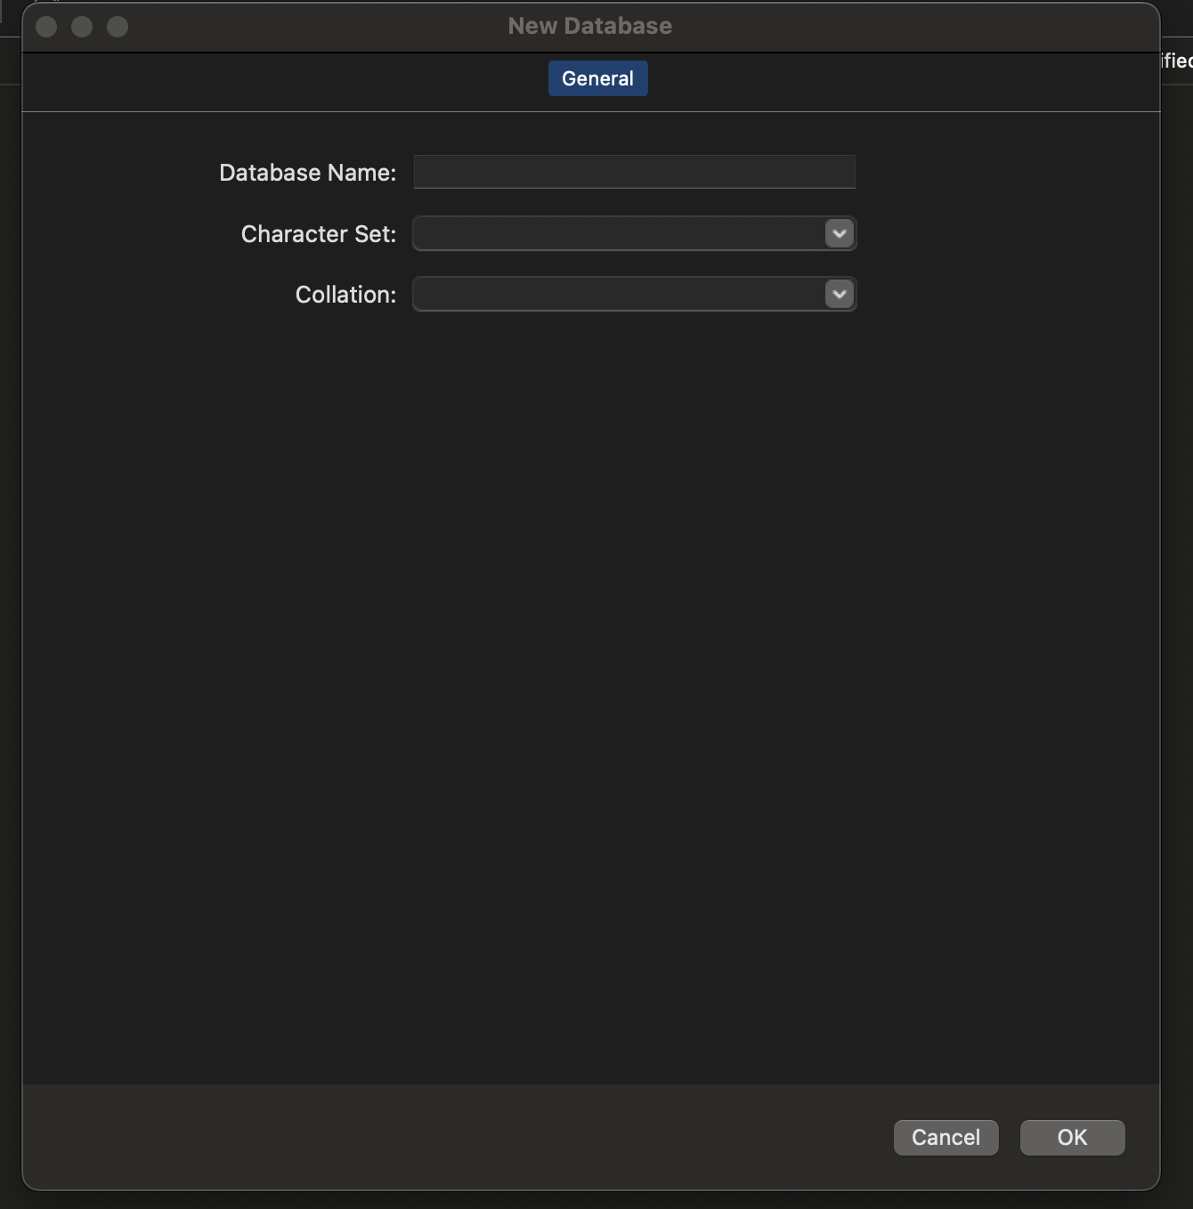The height and width of the screenshot is (1209, 1193).
Task: Click the Database Name text field
Action: (x=634, y=172)
